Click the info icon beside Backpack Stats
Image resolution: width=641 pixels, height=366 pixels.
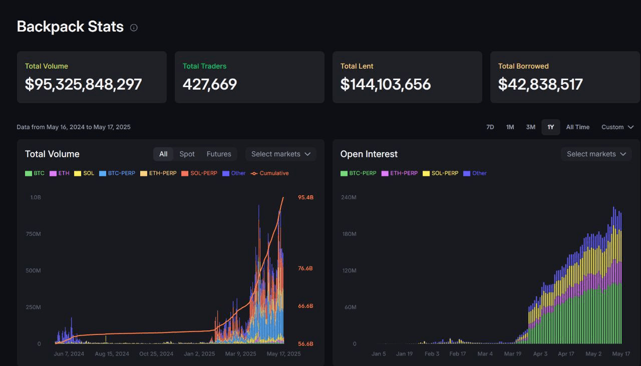[x=134, y=28]
